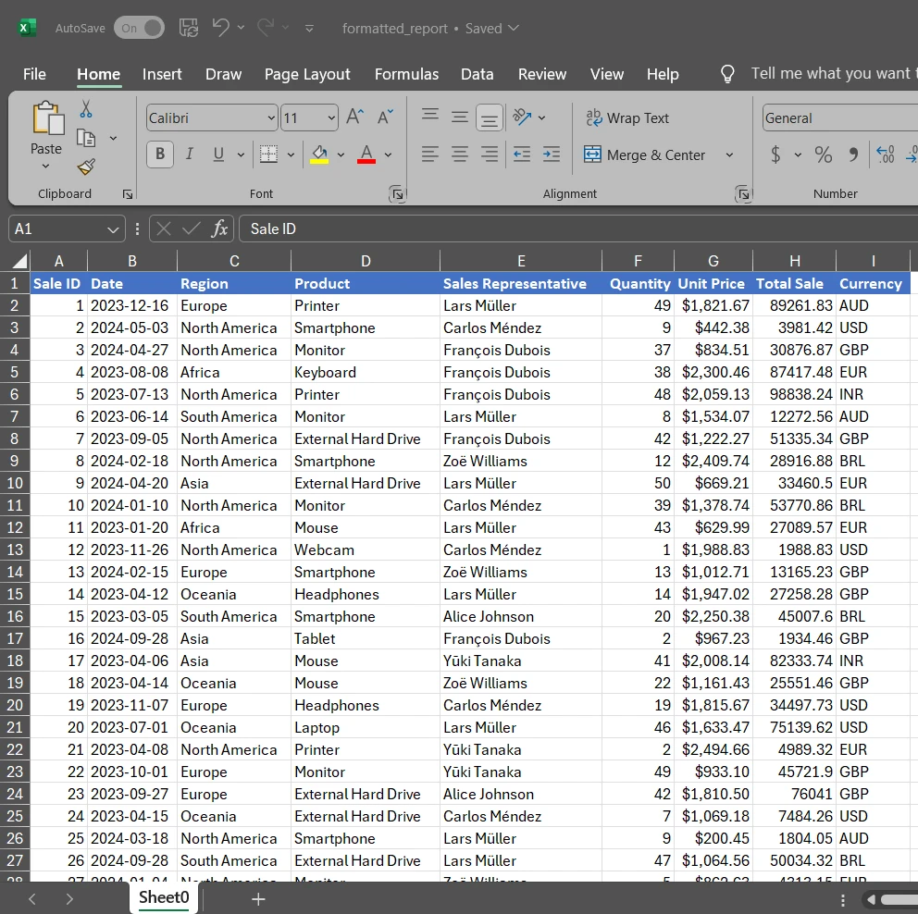The width and height of the screenshot is (918, 914).
Task: Increase font size with the larger A icon
Action: click(354, 117)
